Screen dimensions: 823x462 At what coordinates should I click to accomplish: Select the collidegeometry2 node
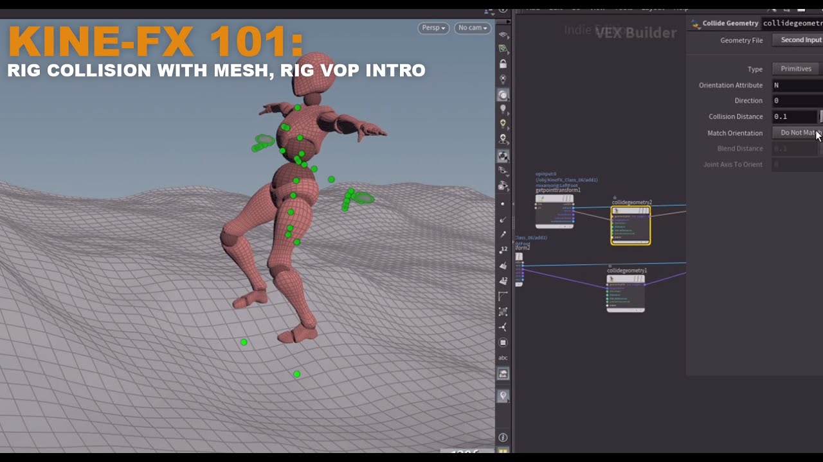[x=630, y=225]
